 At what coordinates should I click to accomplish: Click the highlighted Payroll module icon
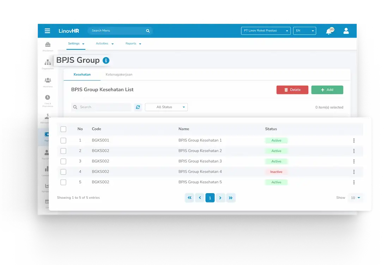coord(47,134)
